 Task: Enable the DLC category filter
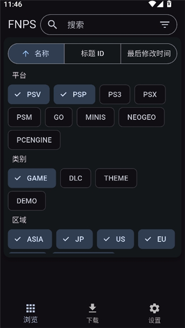76,178
